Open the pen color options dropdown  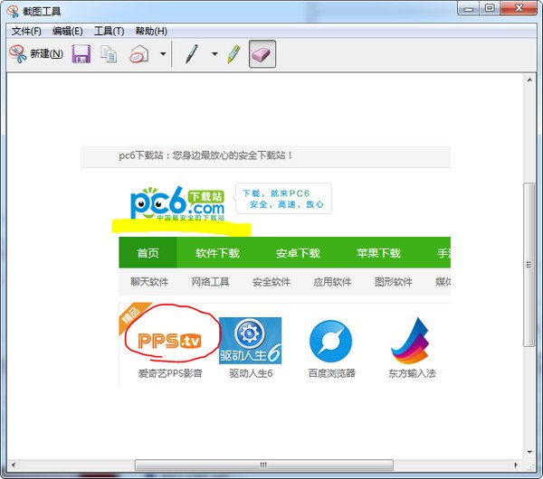[x=214, y=54]
